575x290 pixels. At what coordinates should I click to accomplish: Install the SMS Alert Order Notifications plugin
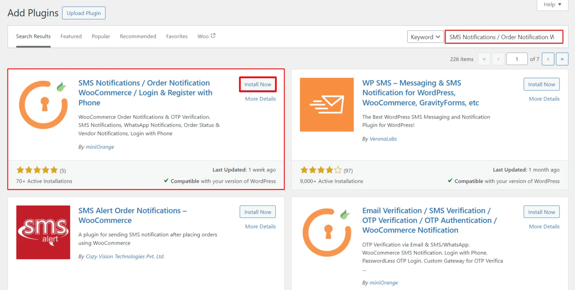[258, 212]
